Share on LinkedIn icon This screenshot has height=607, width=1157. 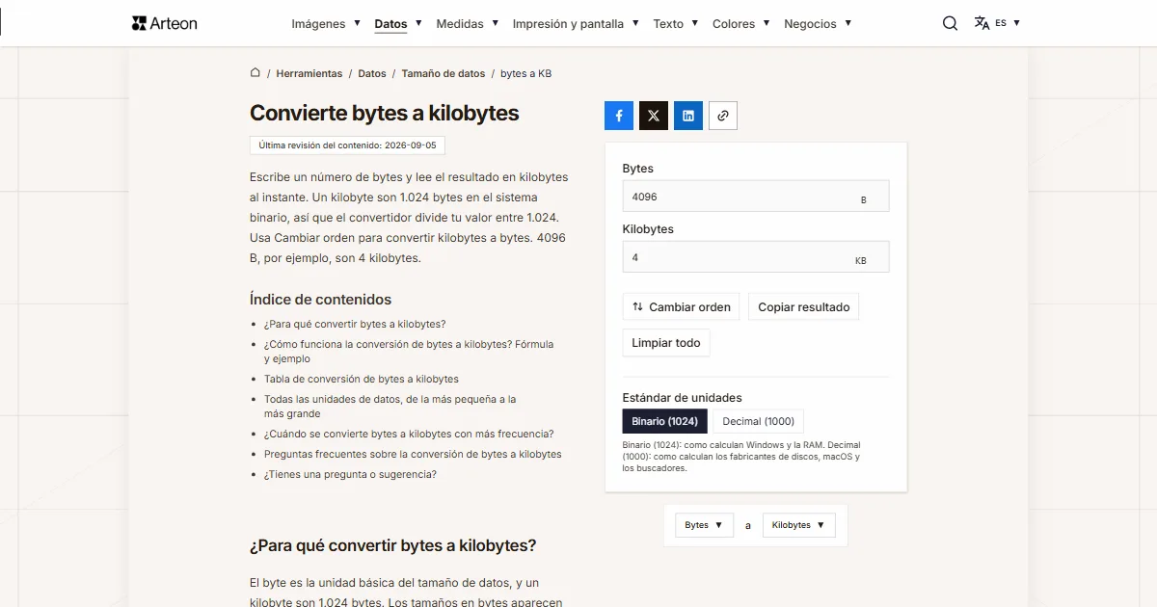688,116
